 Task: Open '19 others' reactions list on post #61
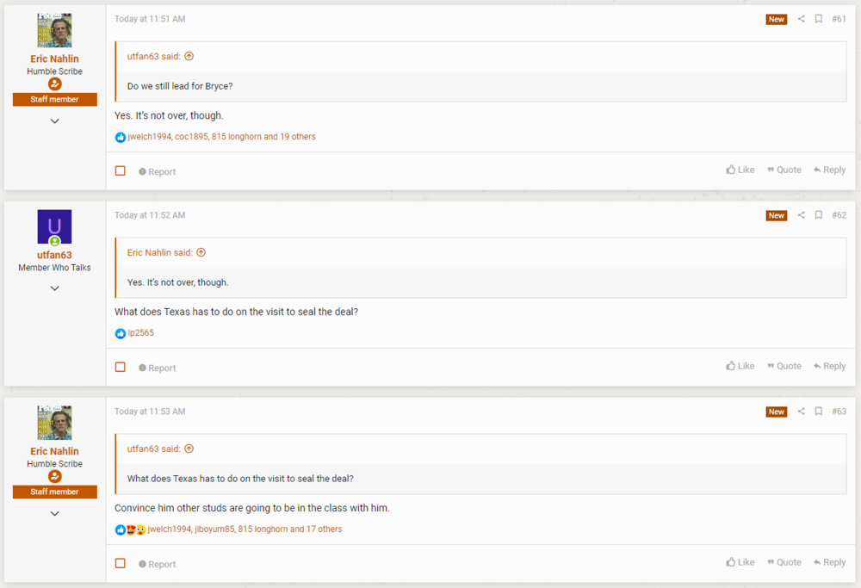tap(298, 137)
